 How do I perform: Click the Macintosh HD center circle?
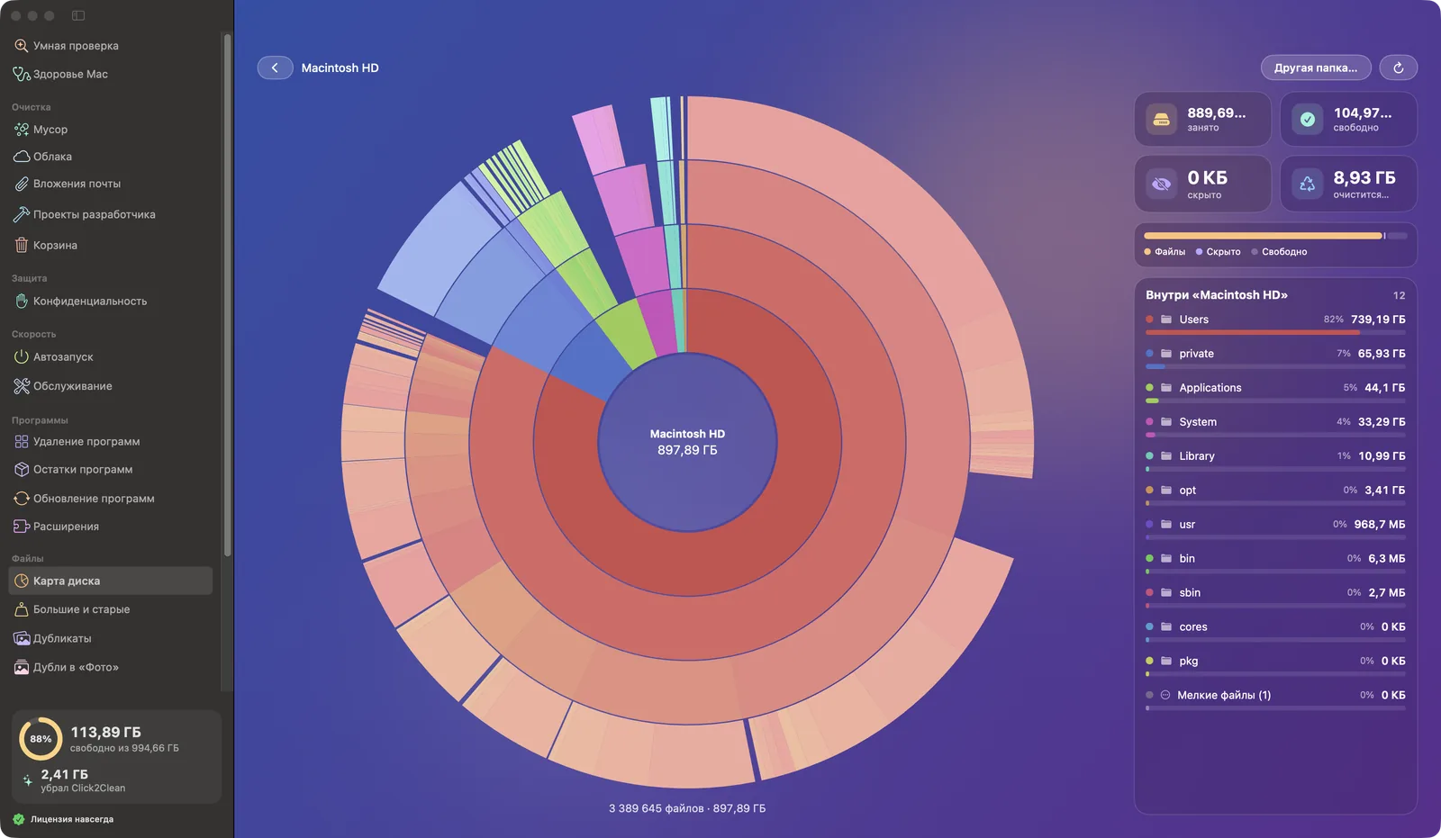(687, 442)
